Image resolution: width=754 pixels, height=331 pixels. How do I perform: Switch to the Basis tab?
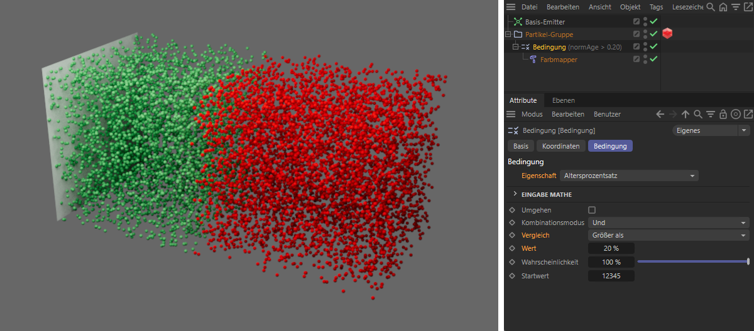click(x=521, y=146)
